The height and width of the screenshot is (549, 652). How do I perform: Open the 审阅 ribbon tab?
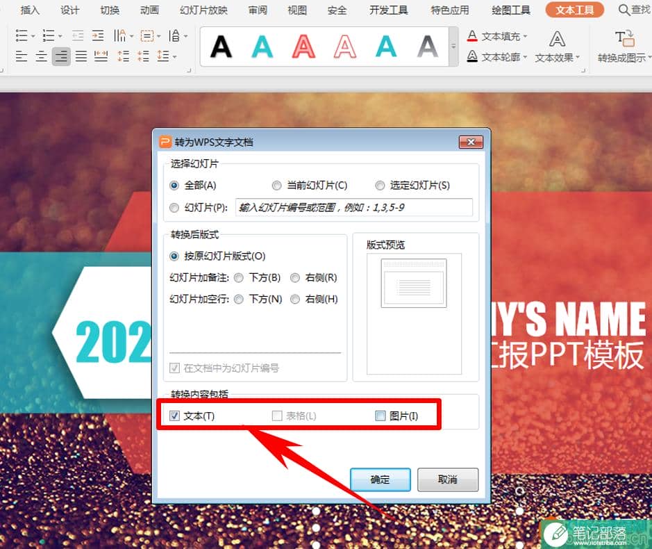point(258,10)
